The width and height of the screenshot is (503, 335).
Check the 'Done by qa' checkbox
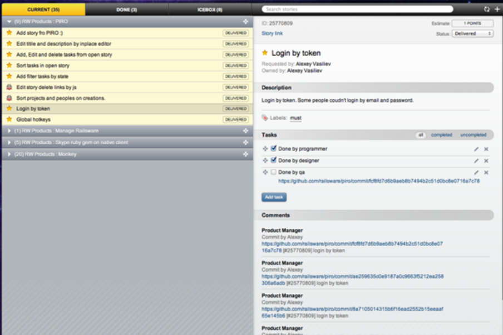273,172
